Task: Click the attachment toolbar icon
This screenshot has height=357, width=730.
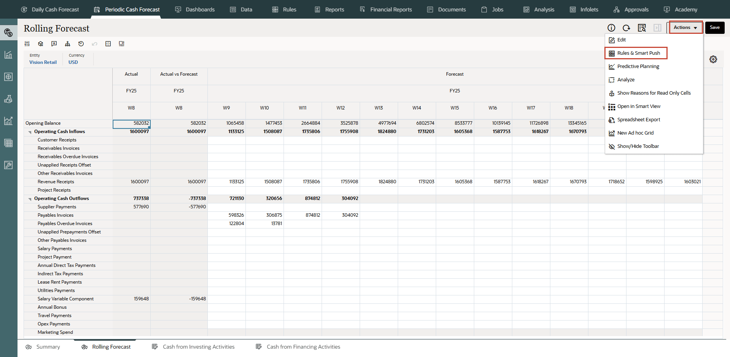Action: point(121,44)
